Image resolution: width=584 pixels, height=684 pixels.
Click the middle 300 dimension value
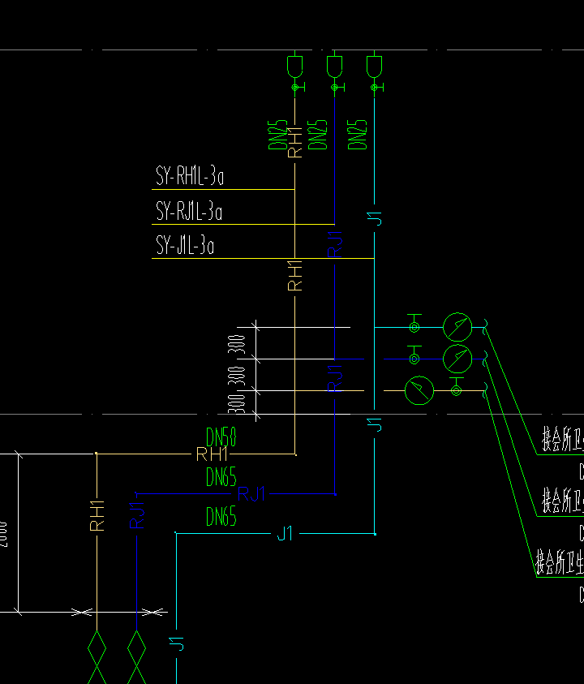[x=237, y=376]
